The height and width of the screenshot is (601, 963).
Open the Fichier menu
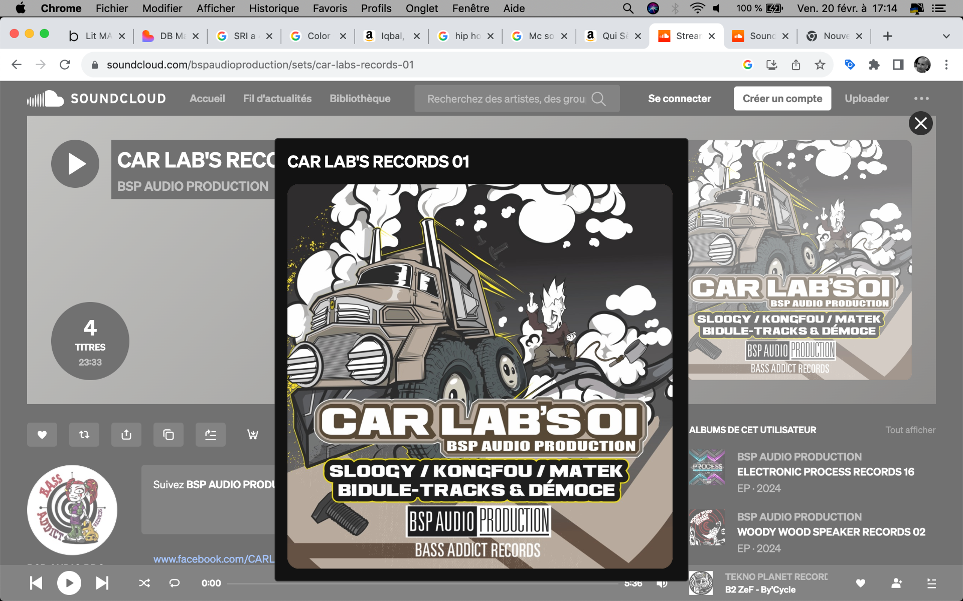112,9
